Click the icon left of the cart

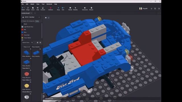click(151, 8)
